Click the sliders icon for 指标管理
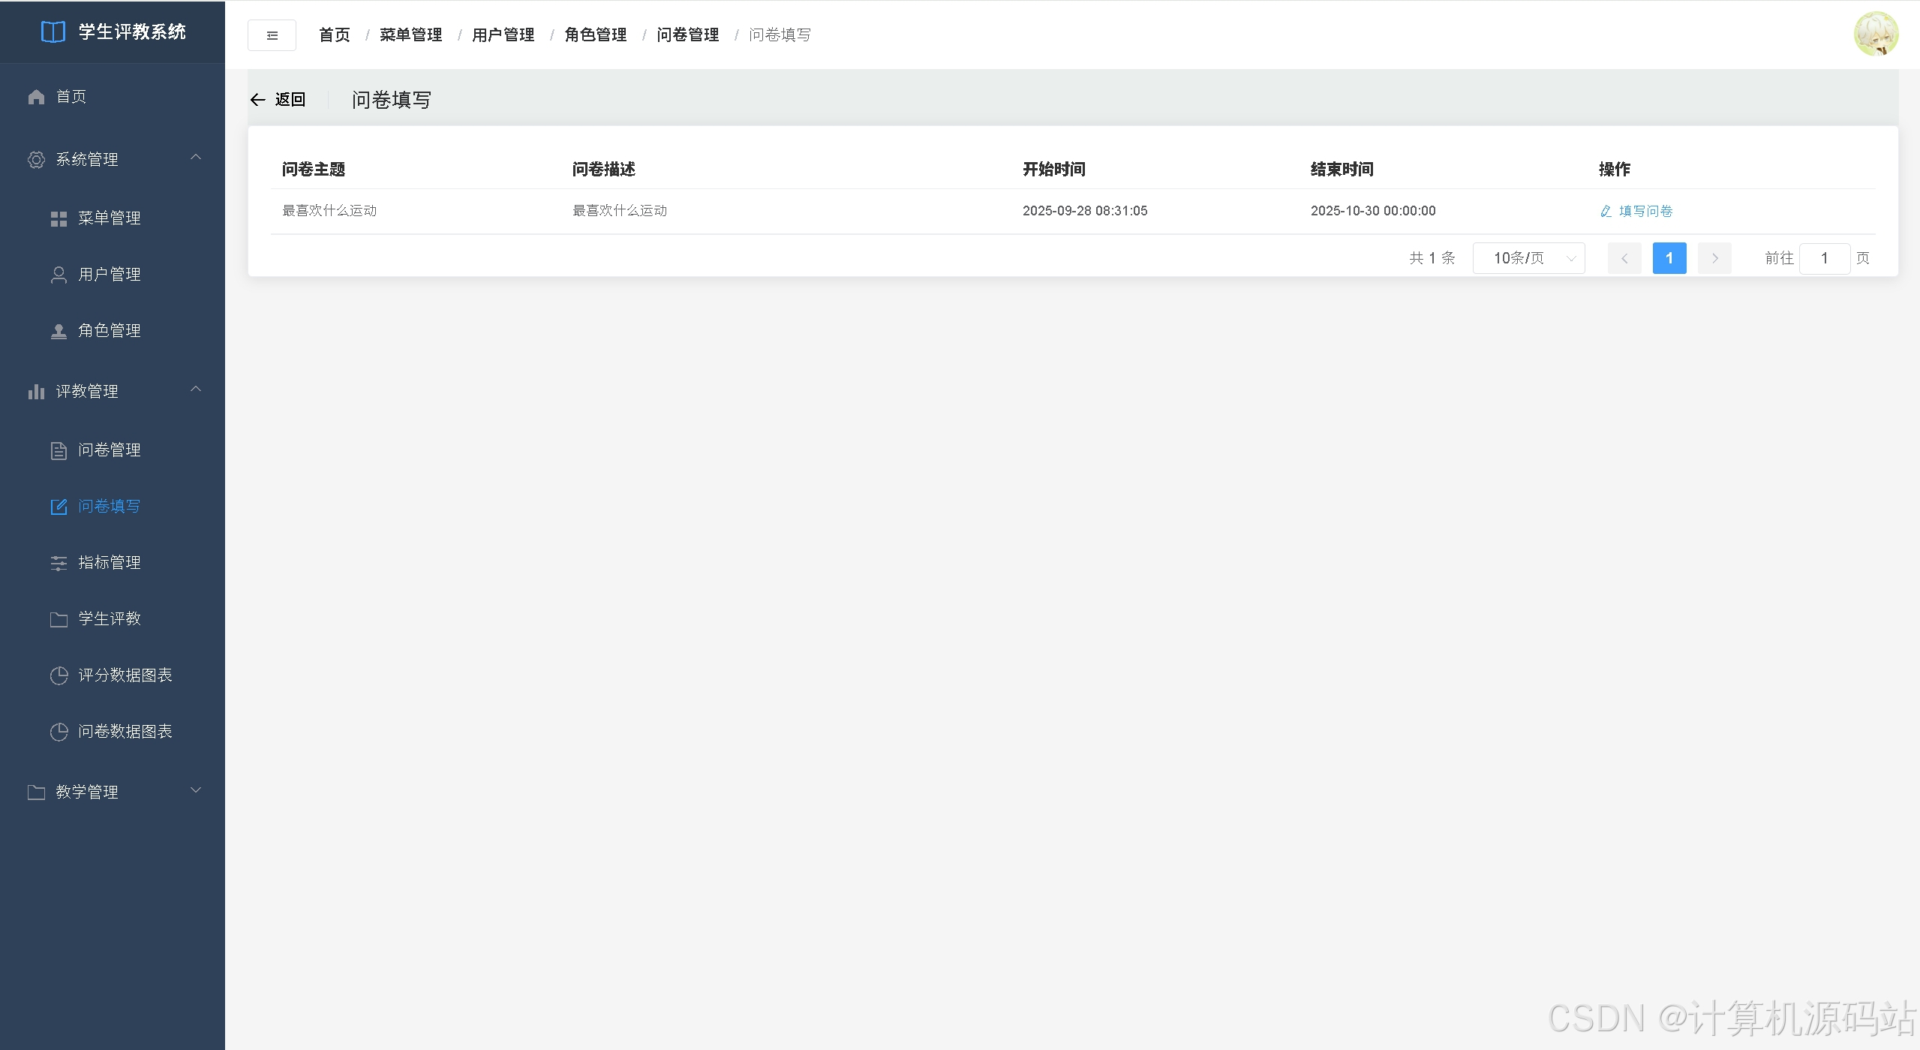1920x1050 pixels. tap(59, 563)
